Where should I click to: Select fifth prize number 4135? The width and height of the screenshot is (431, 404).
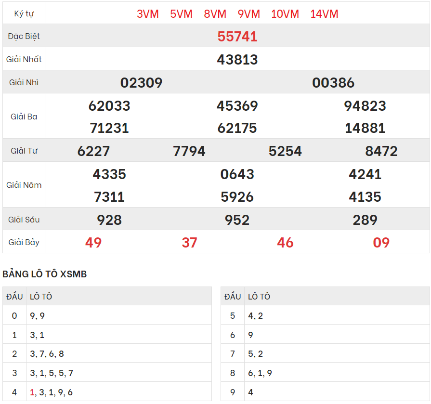(365, 197)
